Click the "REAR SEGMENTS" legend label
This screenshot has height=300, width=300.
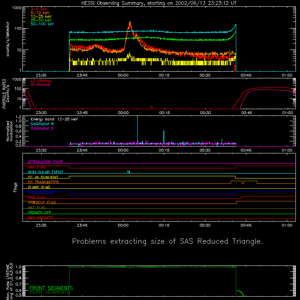(50, 292)
